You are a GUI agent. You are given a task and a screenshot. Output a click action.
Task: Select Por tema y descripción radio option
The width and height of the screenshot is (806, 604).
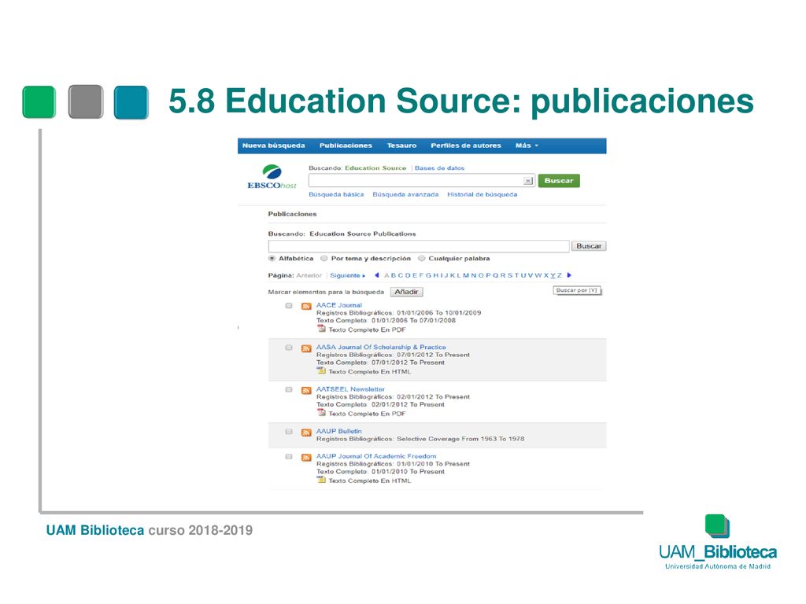coord(324,258)
